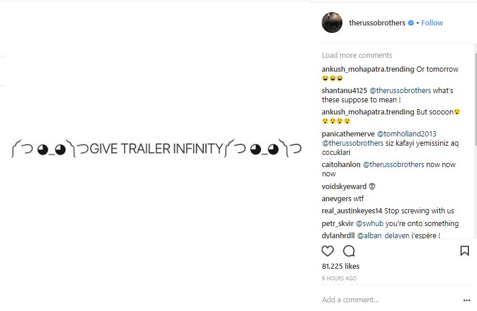This screenshot has height=311, width=477.
Task: Follow therussobrothers account
Action: coord(432,23)
